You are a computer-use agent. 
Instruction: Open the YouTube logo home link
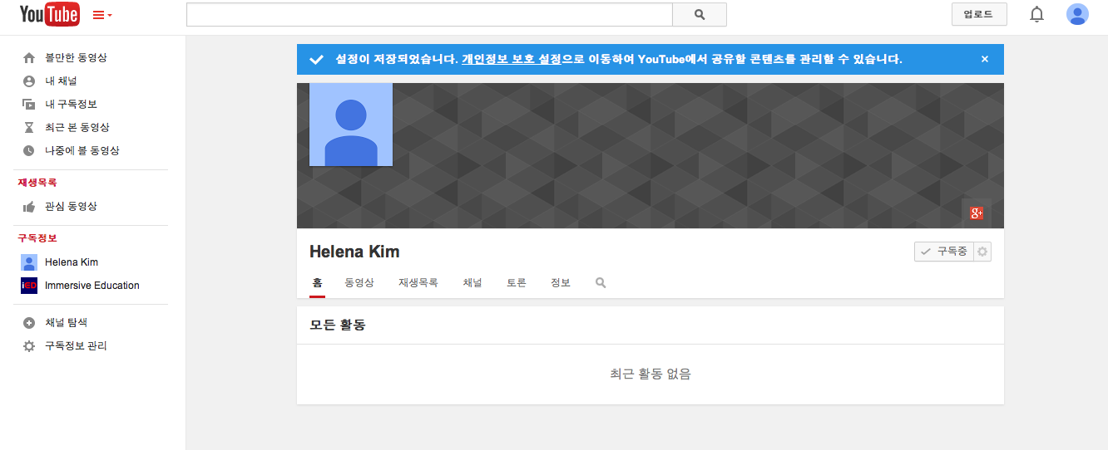coord(50,14)
